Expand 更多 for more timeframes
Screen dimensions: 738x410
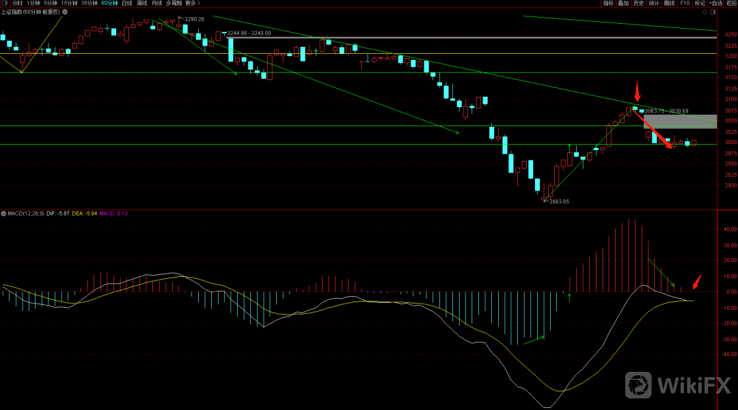coord(192,3)
